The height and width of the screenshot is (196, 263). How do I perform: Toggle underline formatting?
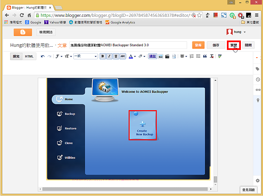[116, 56]
